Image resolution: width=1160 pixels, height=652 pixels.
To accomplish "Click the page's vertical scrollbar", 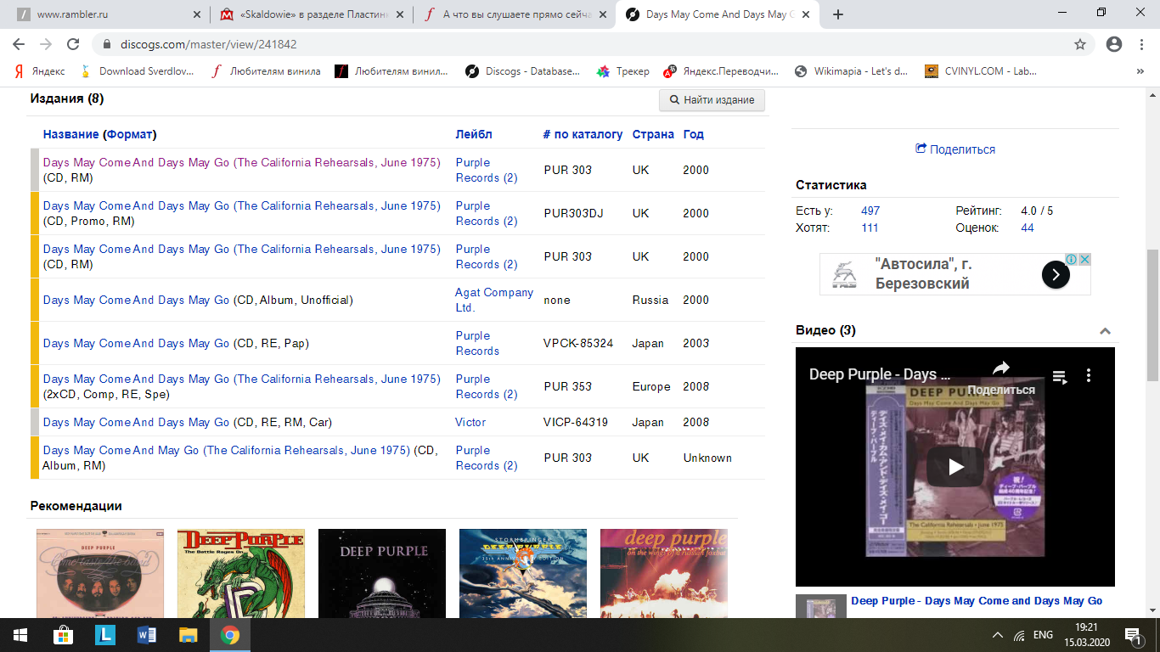I will (1152, 314).
